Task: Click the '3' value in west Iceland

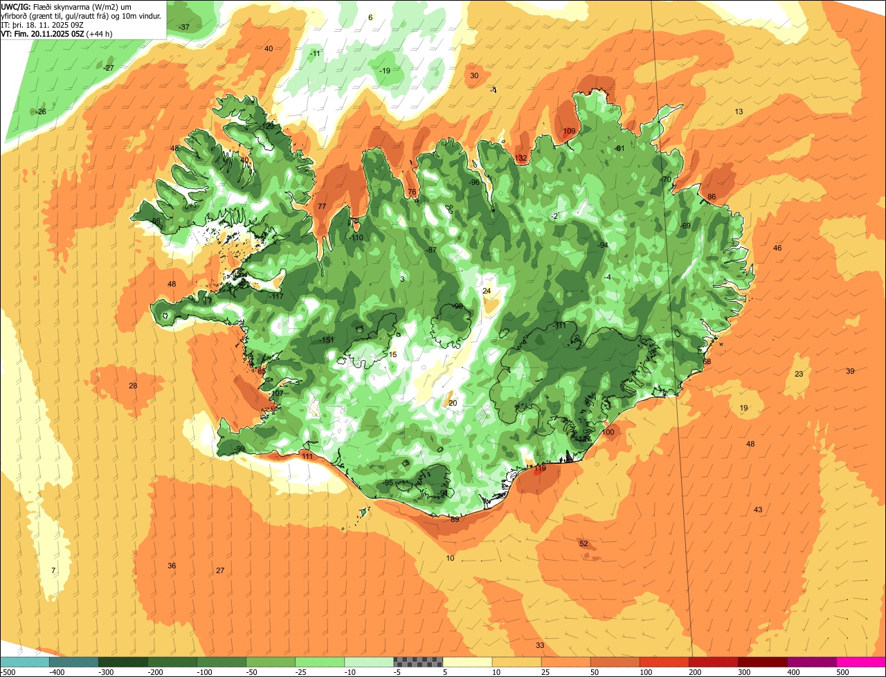Action: pos(402,280)
